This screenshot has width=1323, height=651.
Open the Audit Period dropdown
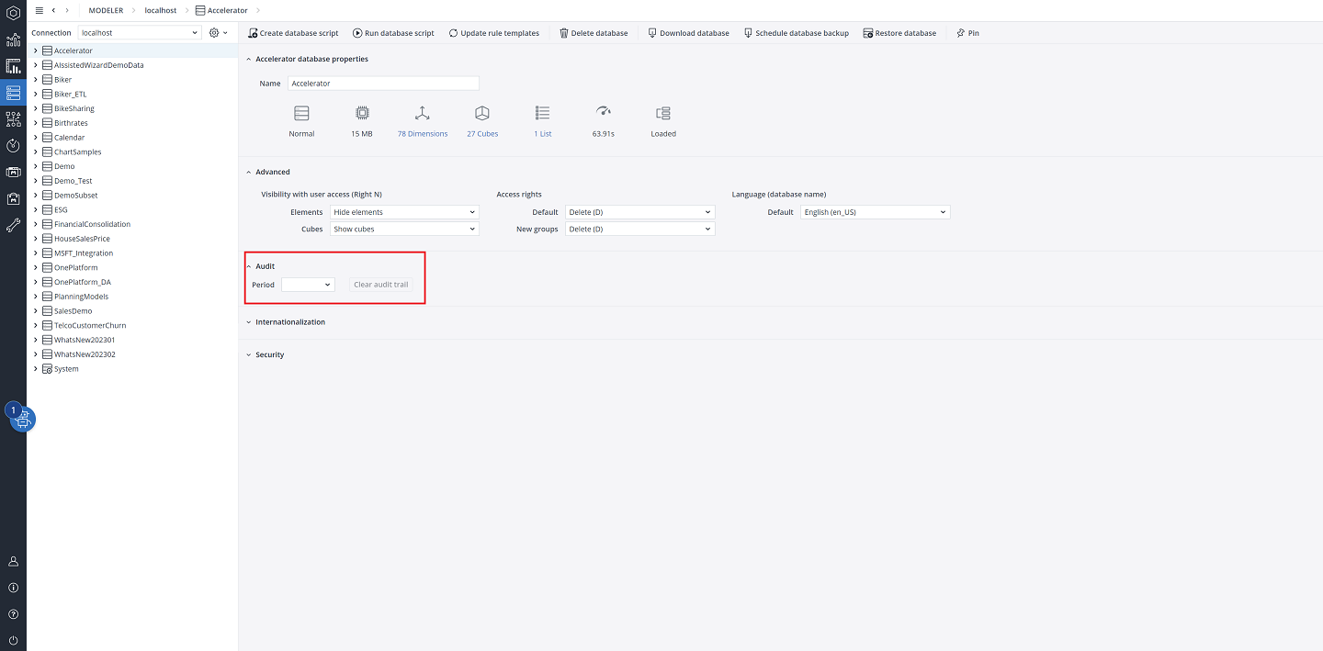(x=308, y=285)
